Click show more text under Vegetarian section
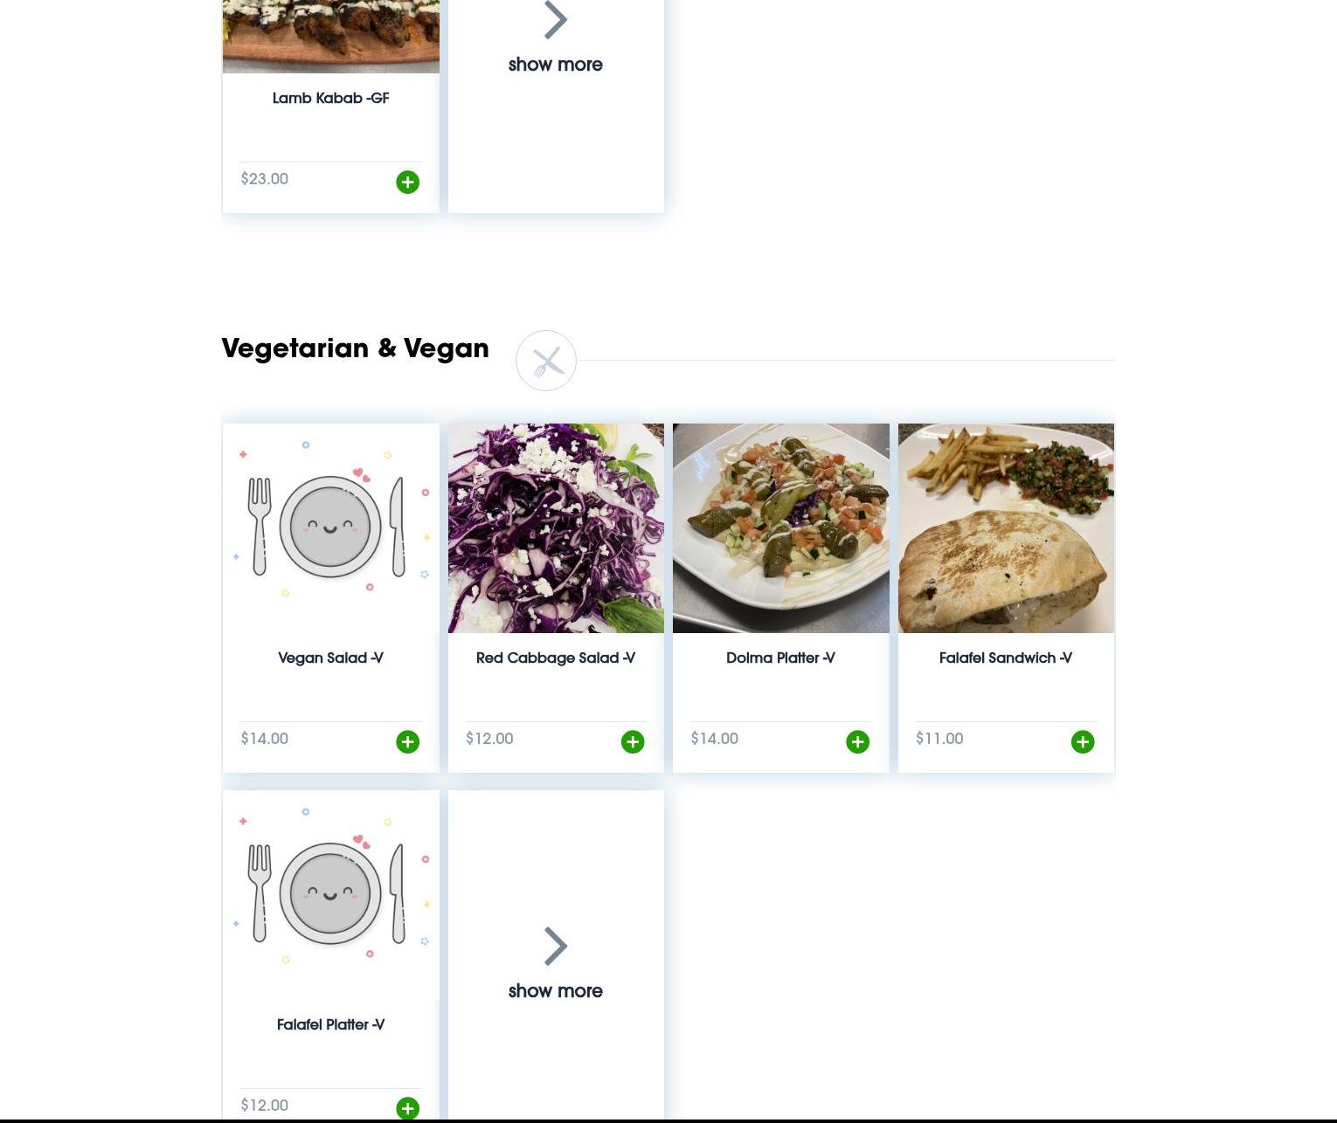This screenshot has width=1337, height=1123. coord(556,990)
